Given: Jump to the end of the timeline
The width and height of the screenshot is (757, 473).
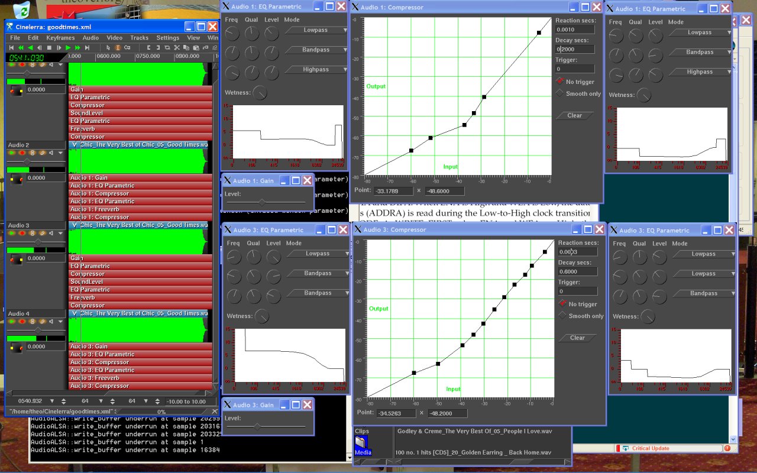Looking at the screenshot, I should (x=87, y=47).
